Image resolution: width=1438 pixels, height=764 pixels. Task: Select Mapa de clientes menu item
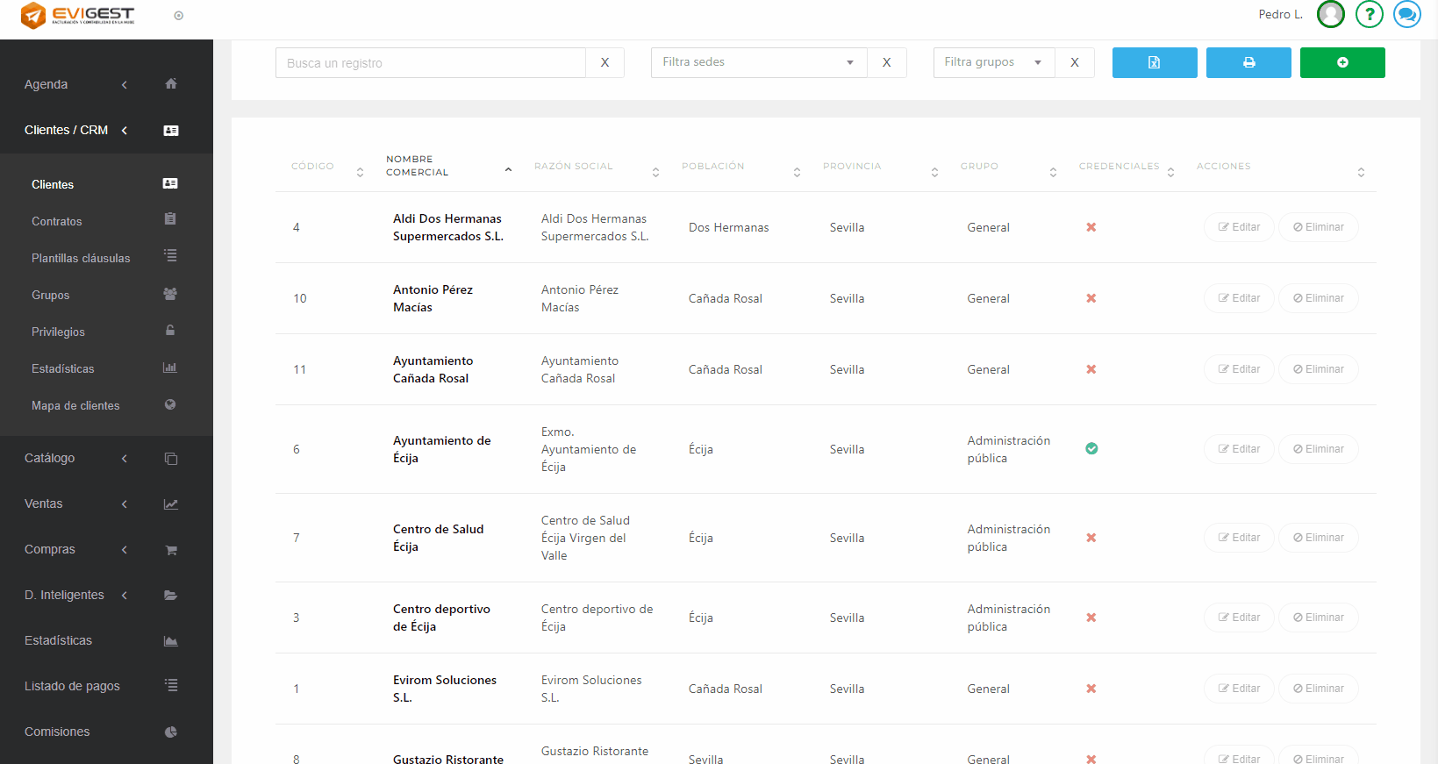[x=75, y=405]
